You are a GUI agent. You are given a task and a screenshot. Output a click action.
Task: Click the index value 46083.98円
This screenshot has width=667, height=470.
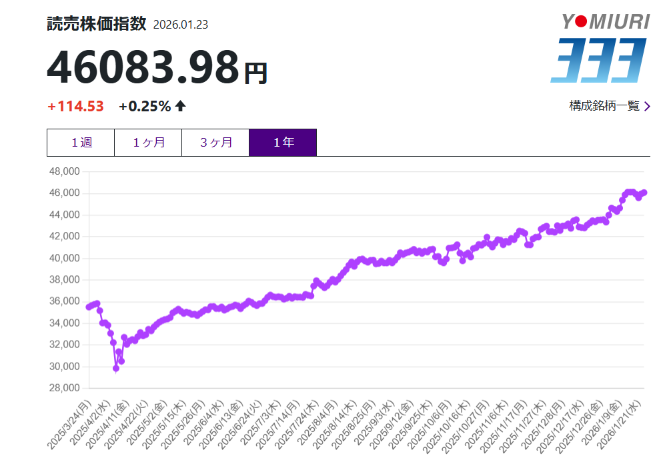point(157,68)
